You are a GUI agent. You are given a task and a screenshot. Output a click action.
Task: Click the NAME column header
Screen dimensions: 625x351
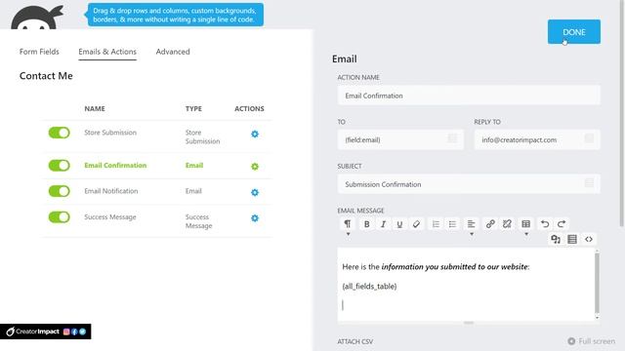pyautogui.click(x=95, y=108)
